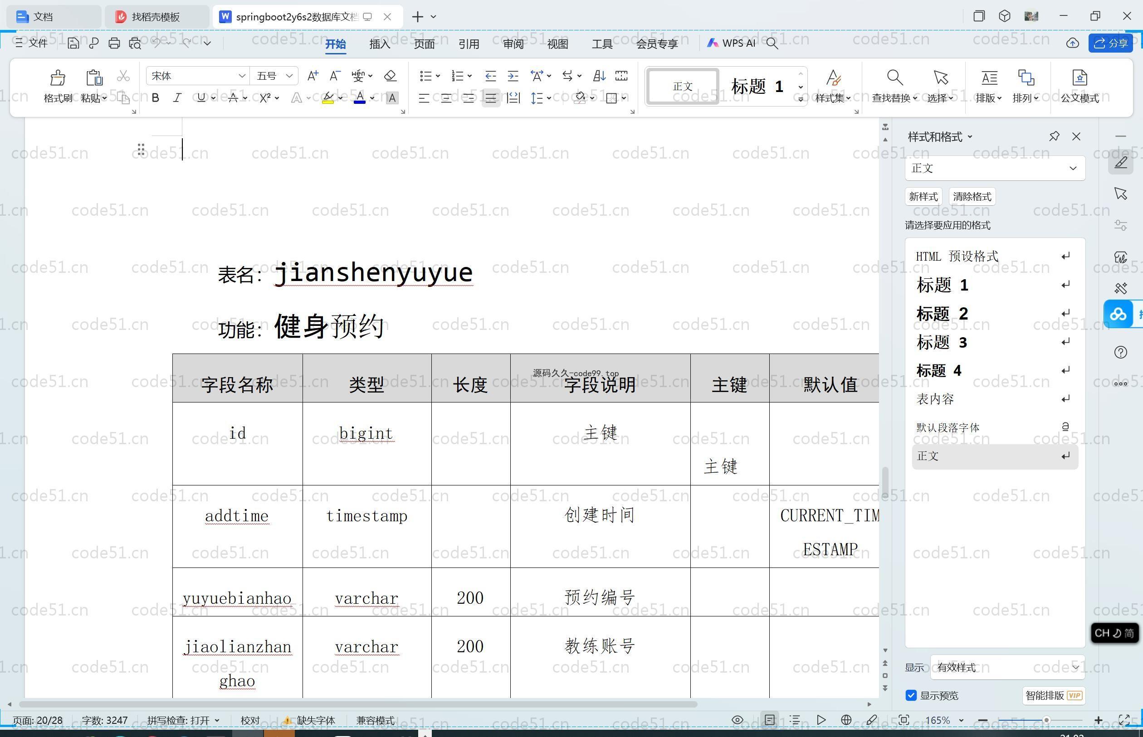The image size is (1143, 737).
Task: Increase font size with A+ icon
Action: (x=313, y=76)
